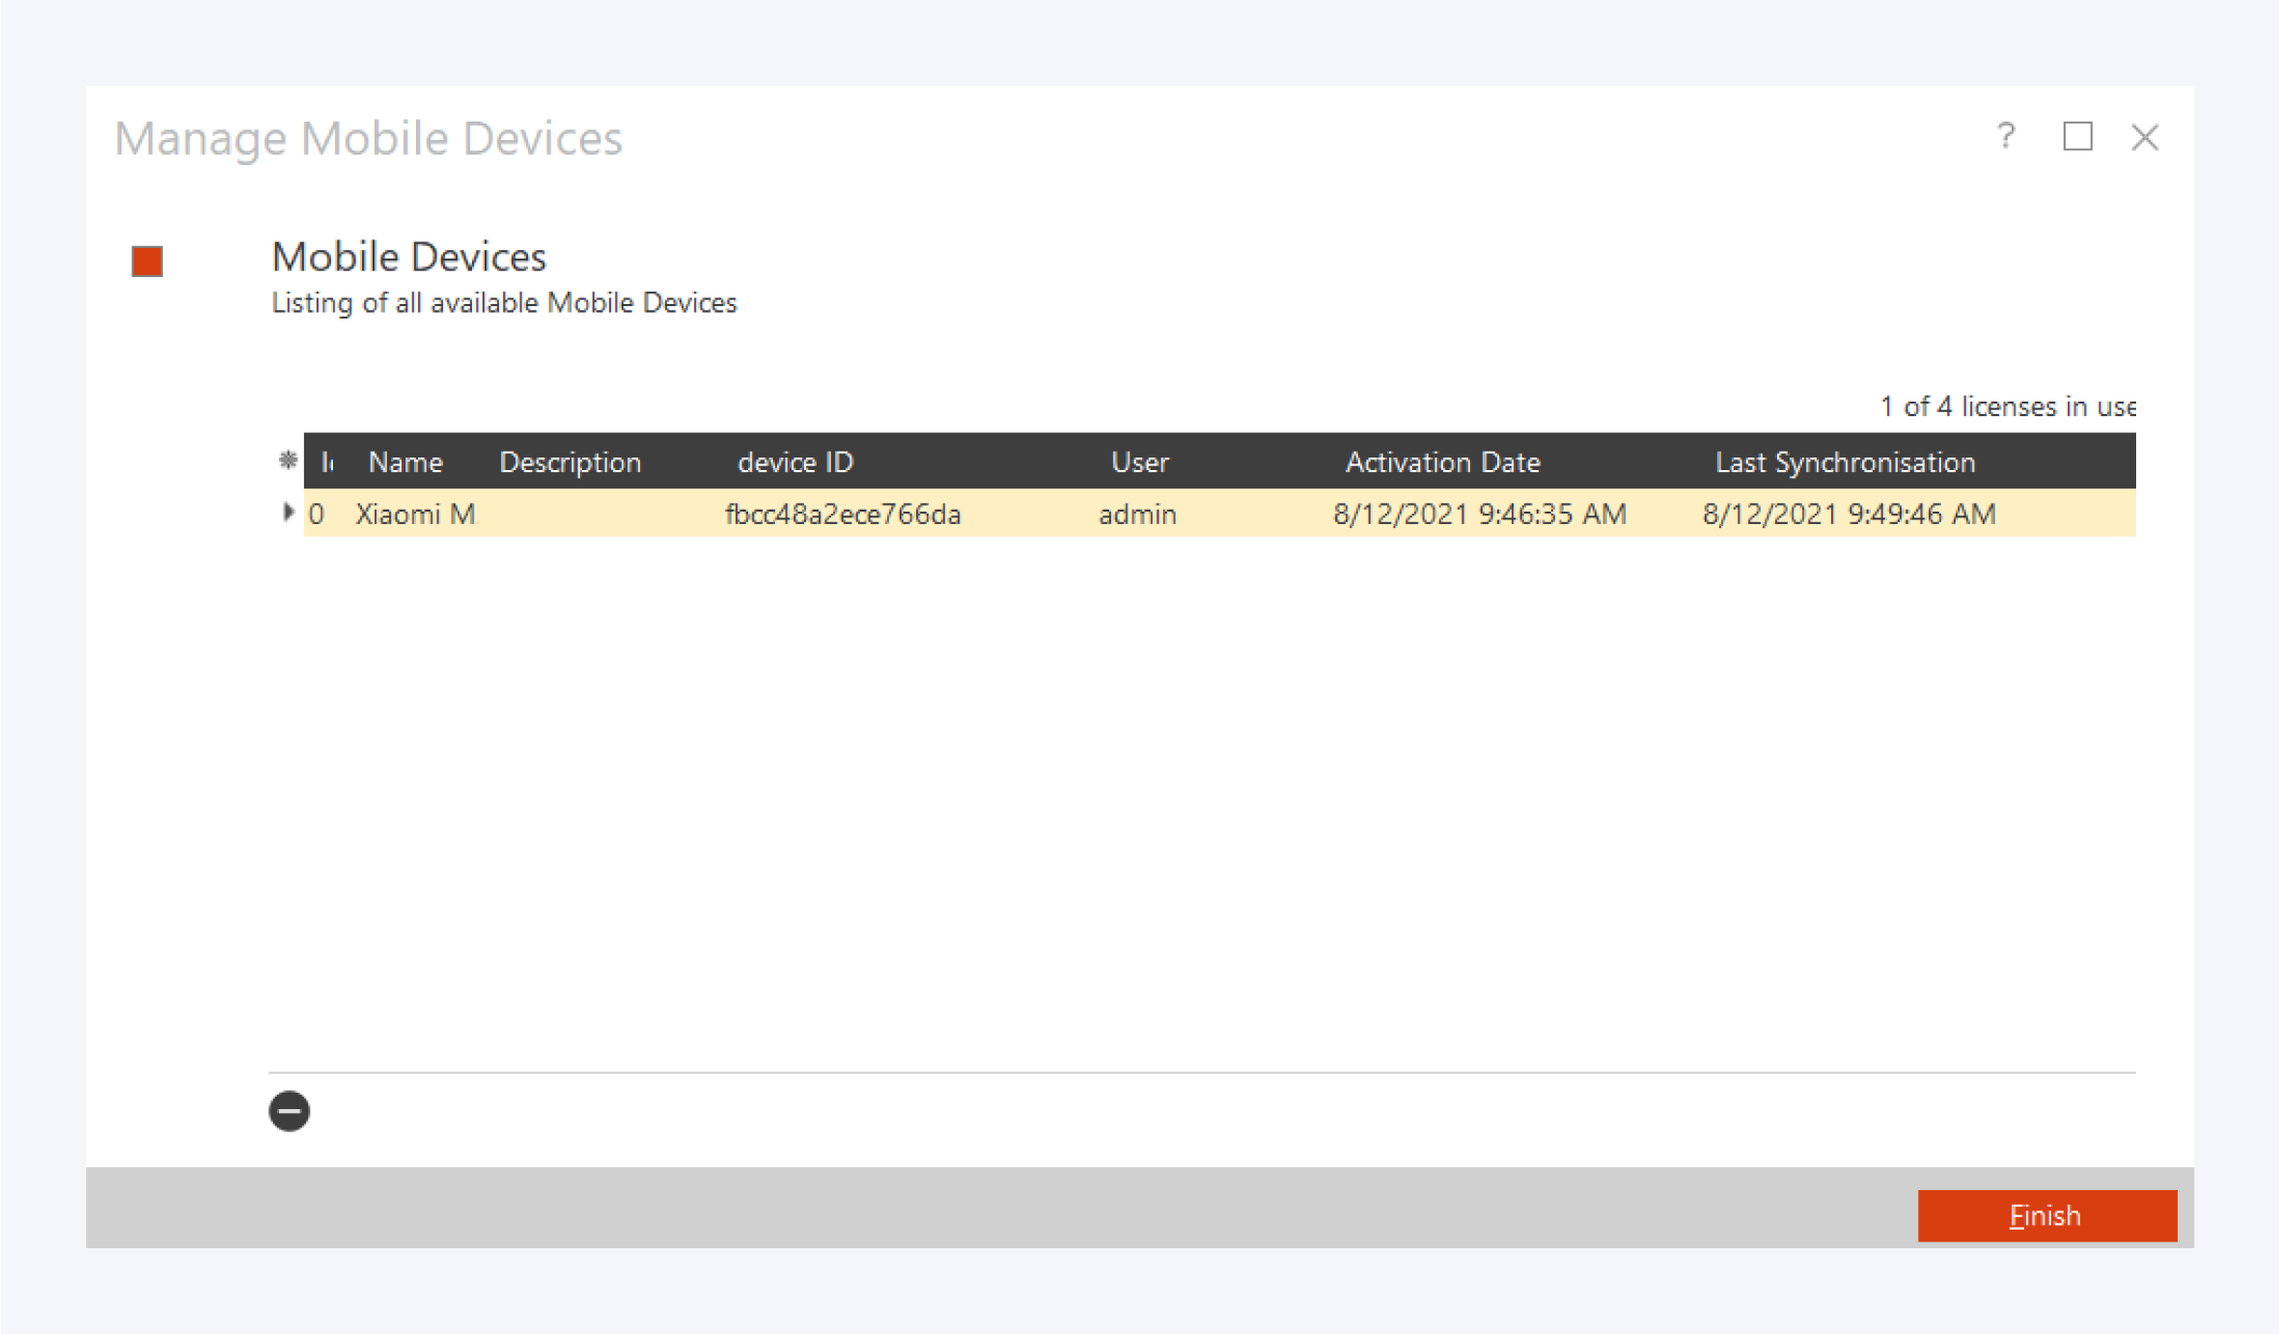The width and height of the screenshot is (2279, 1334).
Task: Click the orange Mobile Devices square icon
Action: (x=147, y=261)
